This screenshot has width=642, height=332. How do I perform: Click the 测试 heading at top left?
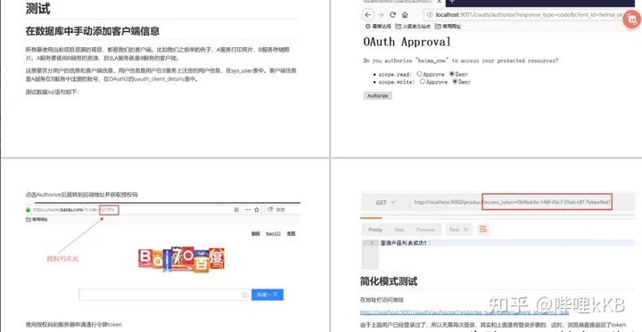[x=38, y=8]
